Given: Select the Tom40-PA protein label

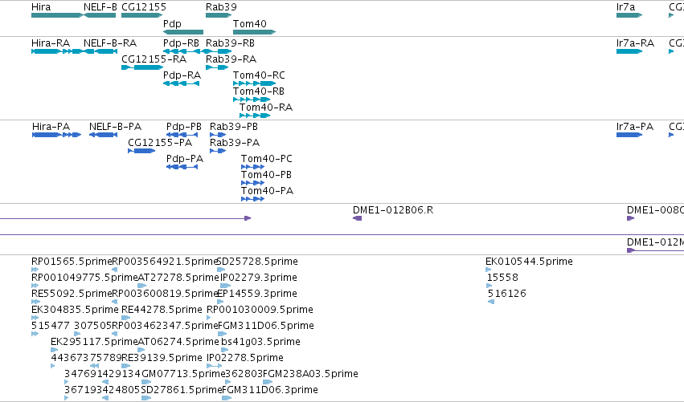Looking at the screenshot, I should click(268, 192).
